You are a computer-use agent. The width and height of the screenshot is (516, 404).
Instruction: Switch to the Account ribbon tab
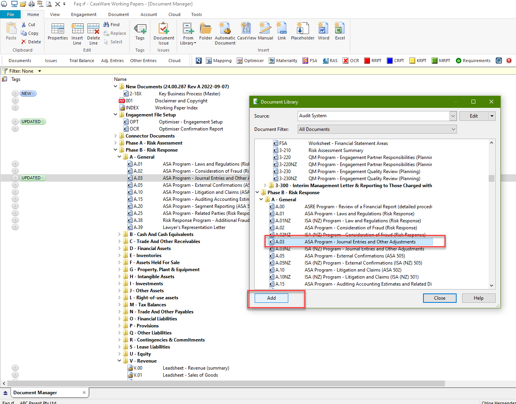click(x=149, y=14)
